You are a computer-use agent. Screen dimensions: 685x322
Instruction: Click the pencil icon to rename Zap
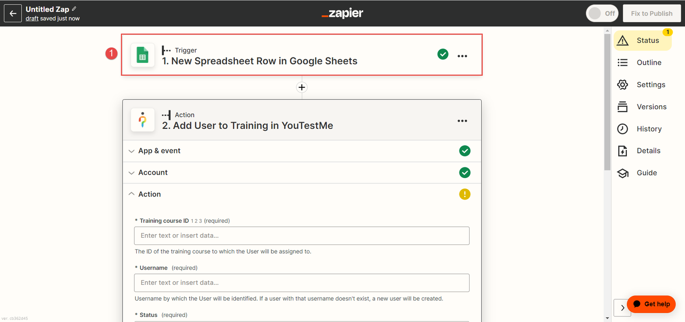(74, 9)
